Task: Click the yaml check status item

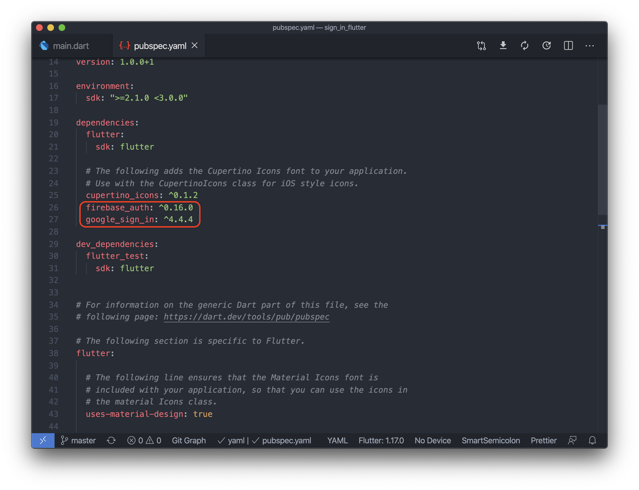Action: [231, 441]
